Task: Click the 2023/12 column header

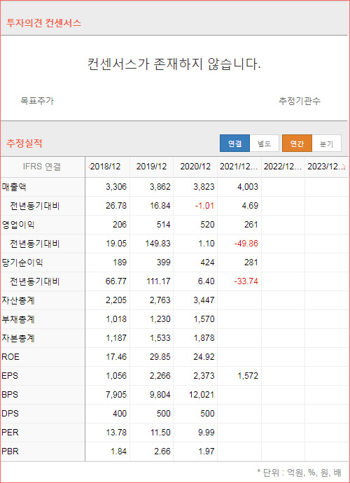Action: click(x=325, y=167)
